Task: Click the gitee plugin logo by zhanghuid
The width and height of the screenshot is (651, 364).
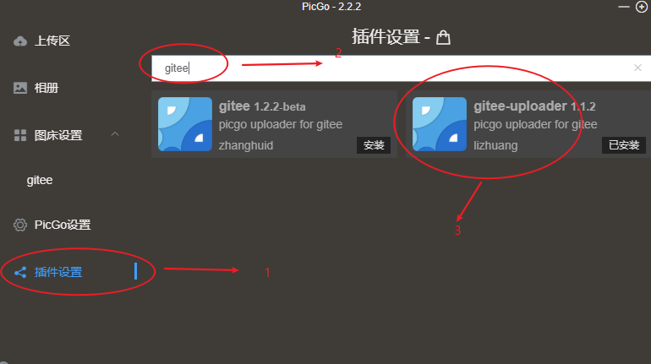Action: (x=185, y=124)
